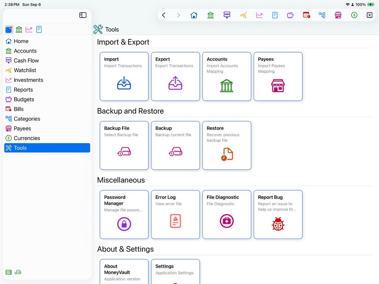Open the File Diagnostic card

pos(227,214)
